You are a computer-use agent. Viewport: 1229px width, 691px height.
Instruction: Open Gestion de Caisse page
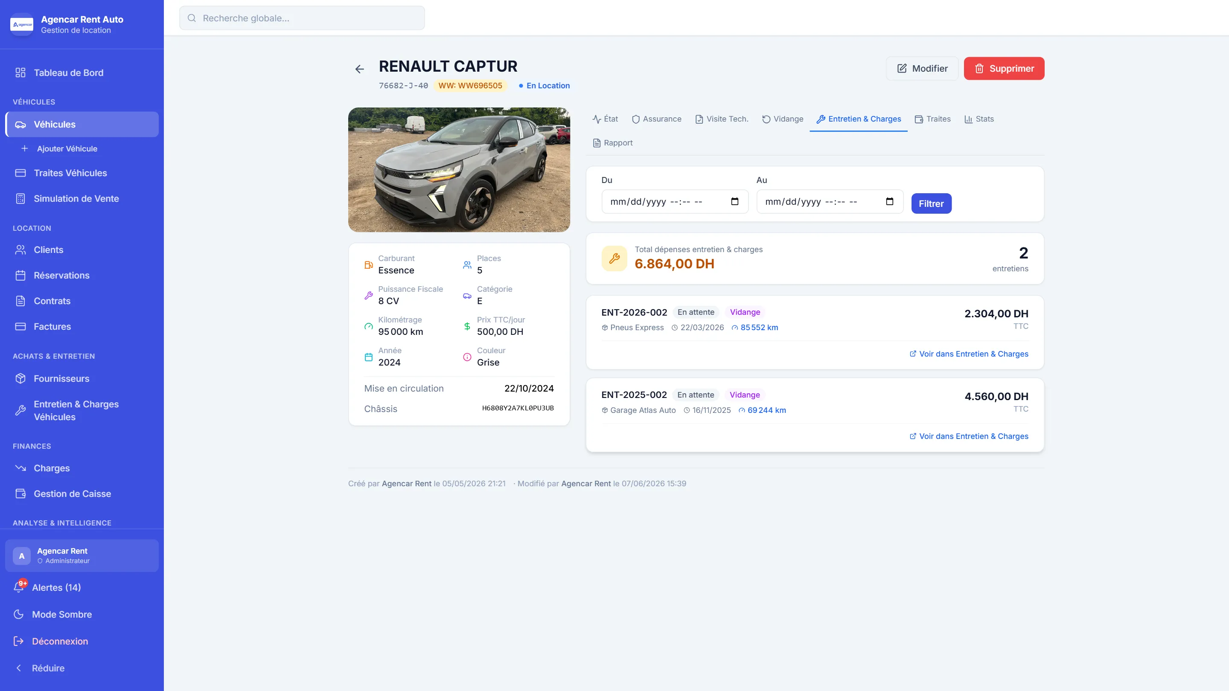[82, 494]
